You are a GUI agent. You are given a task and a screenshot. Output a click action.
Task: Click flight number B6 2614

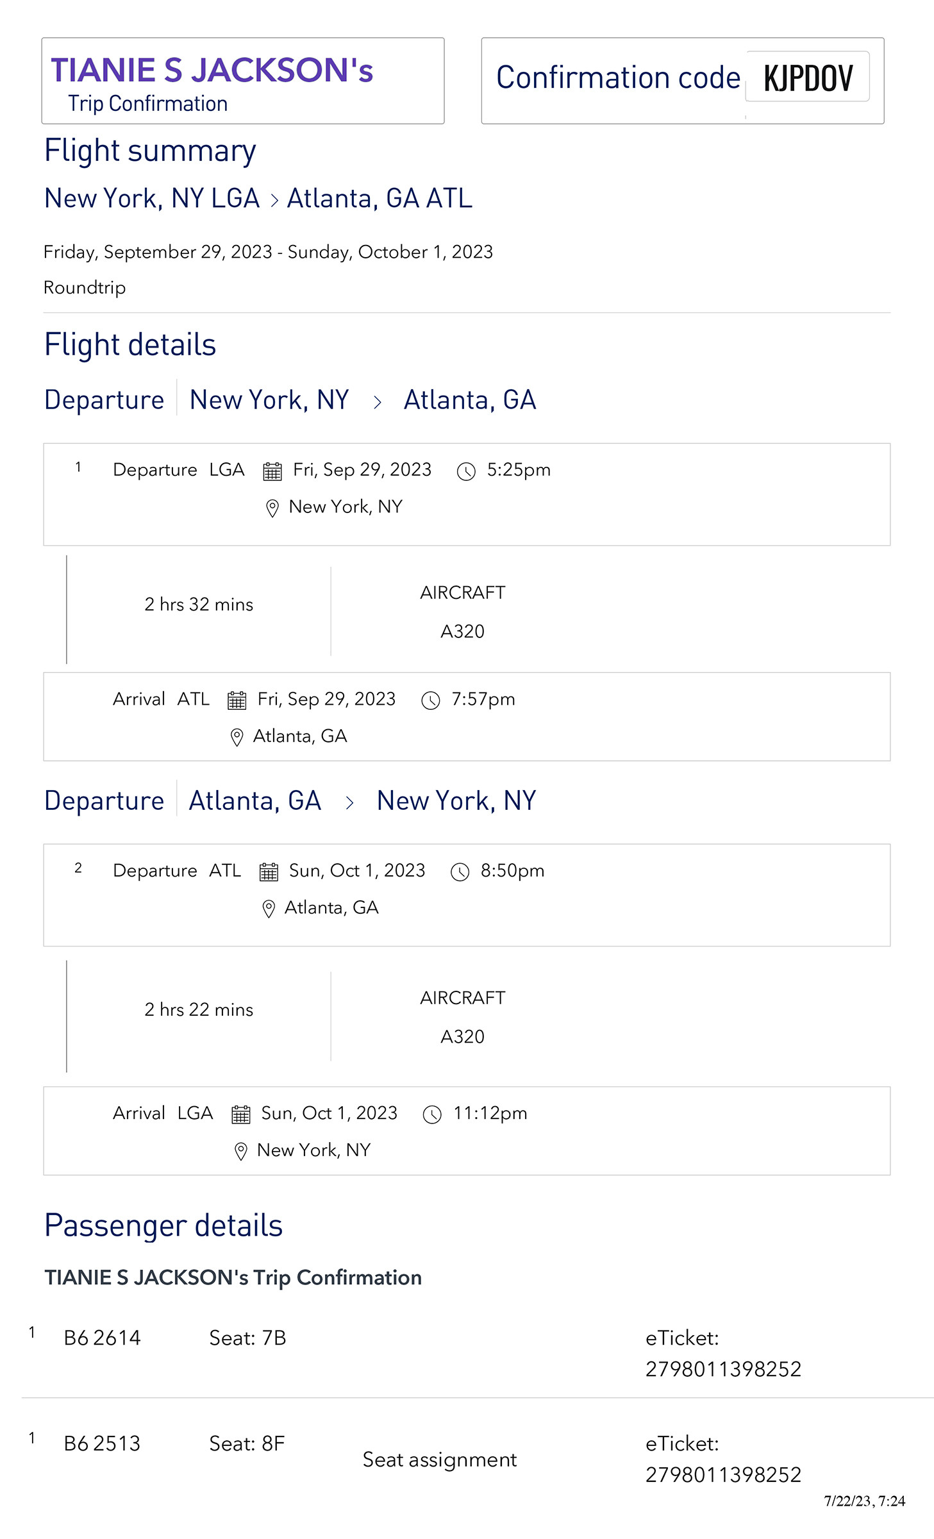click(102, 1338)
